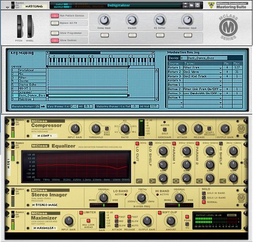Click the Warmth rotary knob

click(x=132, y=20)
